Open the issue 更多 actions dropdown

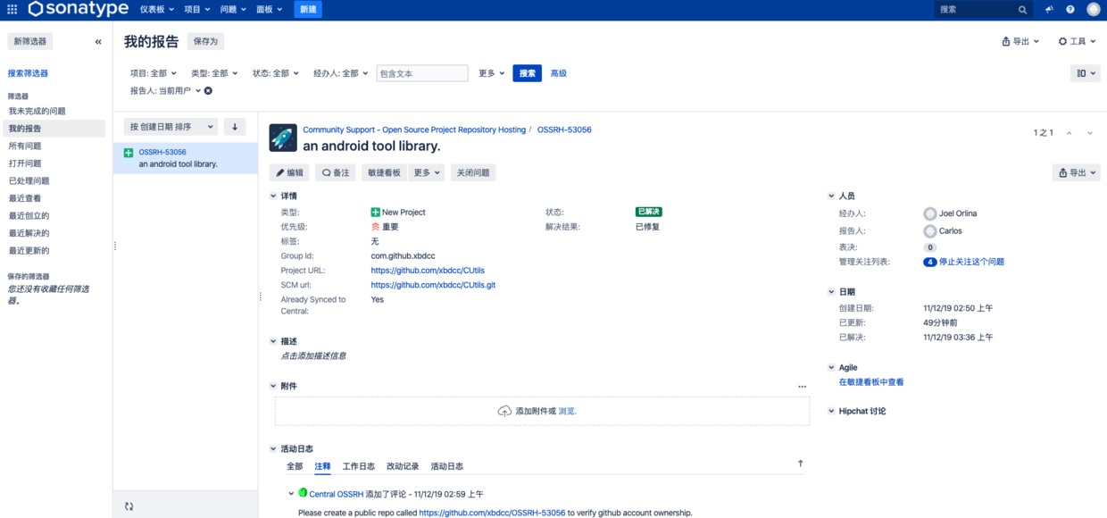pyautogui.click(x=426, y=173)
